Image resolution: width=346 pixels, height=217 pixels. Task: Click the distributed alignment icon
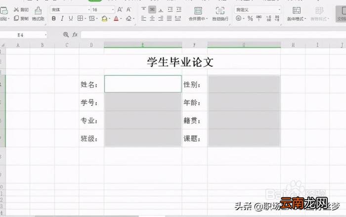(178, 19)
